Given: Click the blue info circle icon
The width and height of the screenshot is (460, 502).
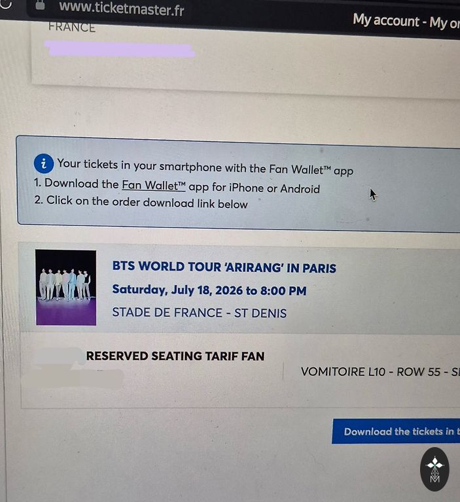Looking at the screenshot, I should (x=44, y=163).
